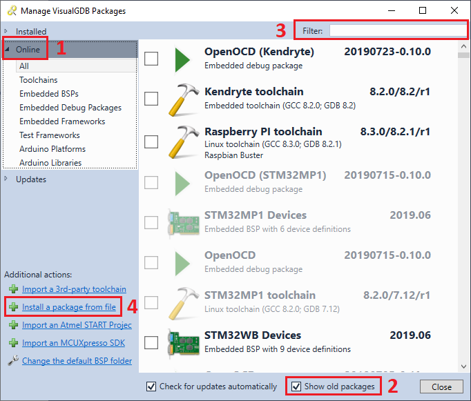
Task: Toggle Check for updates automatically
Action: pyautogui.click(x=151, y=387)
